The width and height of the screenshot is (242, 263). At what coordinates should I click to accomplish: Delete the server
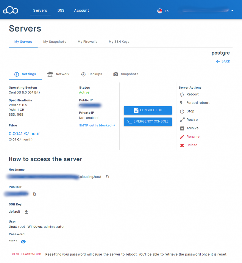coord(191,145)
